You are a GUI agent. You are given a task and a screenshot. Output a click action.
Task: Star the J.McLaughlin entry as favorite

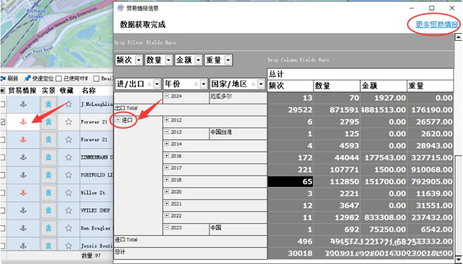pyautogui.click(x=69, y=104)
